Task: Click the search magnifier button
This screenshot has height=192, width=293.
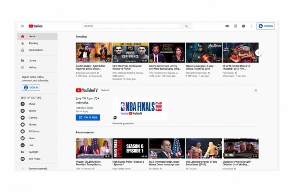Action: 186,26
